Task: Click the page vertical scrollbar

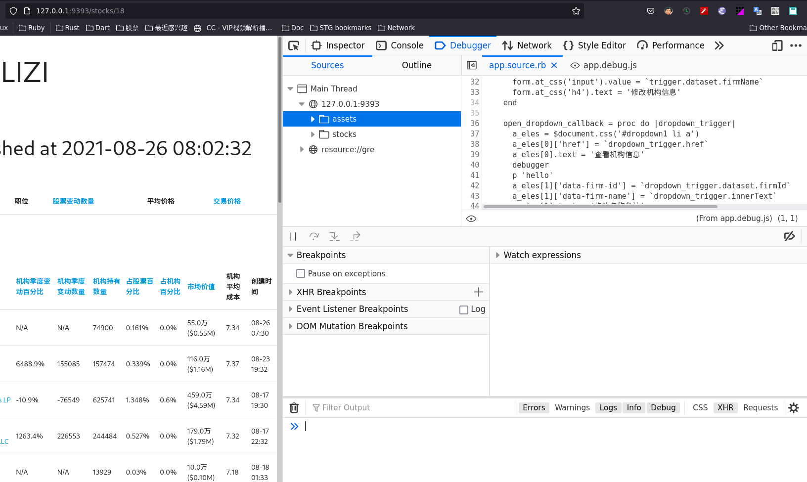Action: click(280, 121)
